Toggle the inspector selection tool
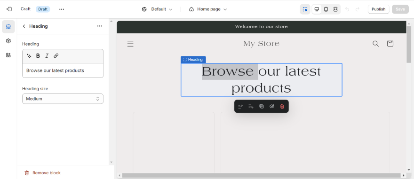Viewport: 414px width, 179px height. point(305,9)
